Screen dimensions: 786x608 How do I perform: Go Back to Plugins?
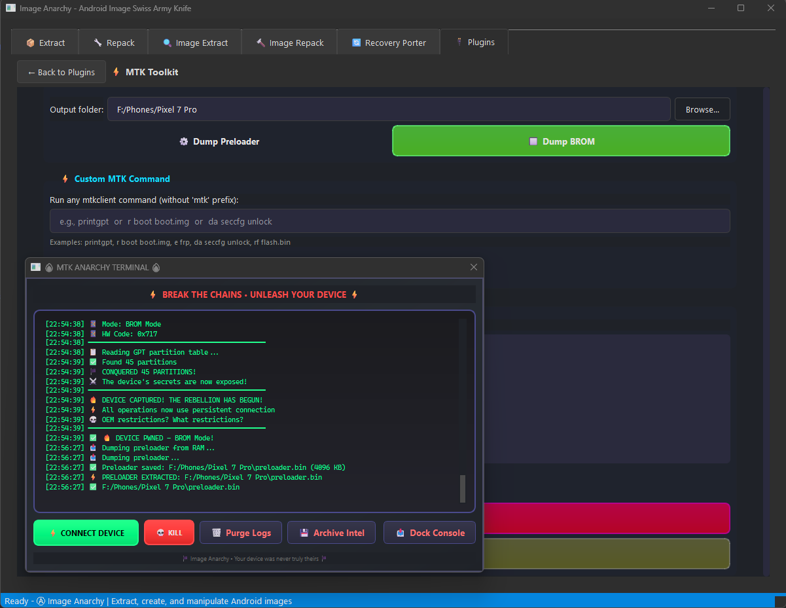pyautogui.click(x=61, y=72)
